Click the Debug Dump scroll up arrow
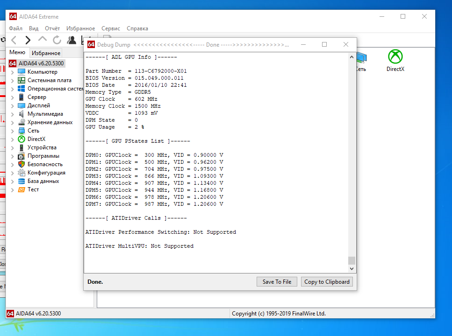Screen dimensions: 452x336 352,57
